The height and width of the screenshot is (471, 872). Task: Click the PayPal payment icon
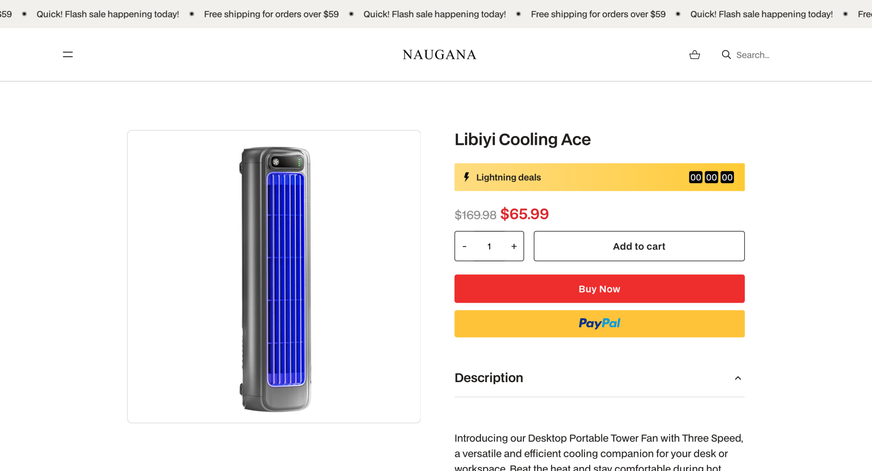coord(599,323)
